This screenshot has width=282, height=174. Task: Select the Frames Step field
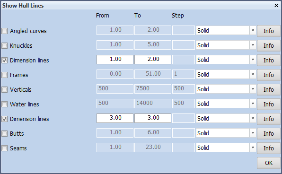pyautogui.click(x=184, y=74)
